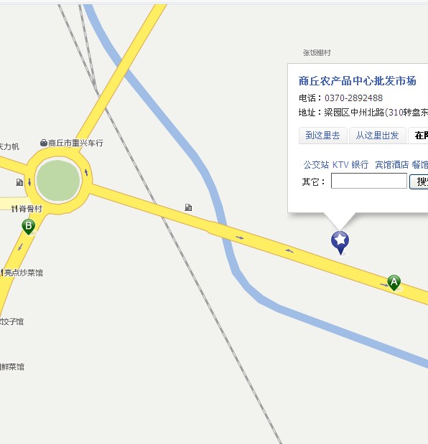The image size is (428, 444).
Task: Search nearby 银行
Action: (360, 164)
